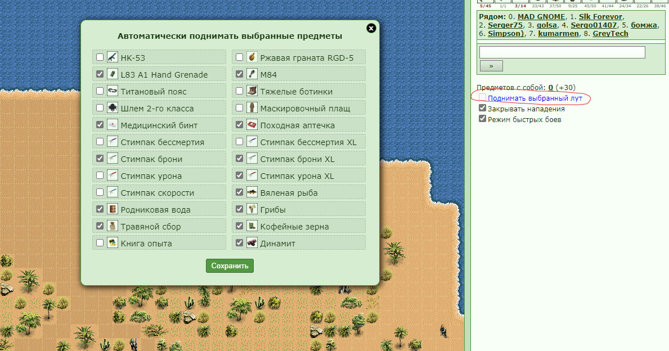Toggle the Закрывать нападения checkbox

[483, 109]
